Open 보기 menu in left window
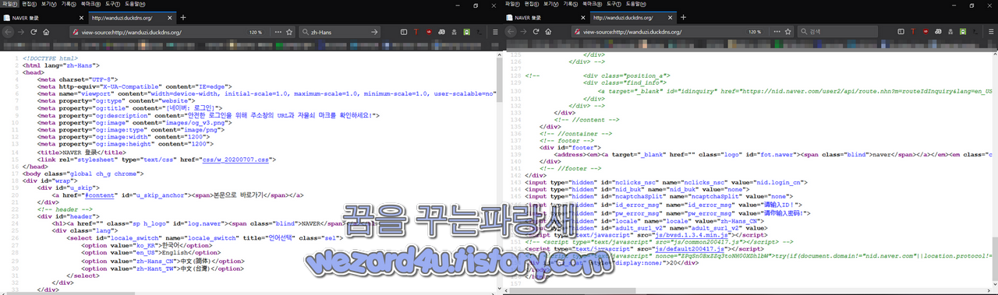This screenshot has width=998, height=295. click(x=48, y=4)
